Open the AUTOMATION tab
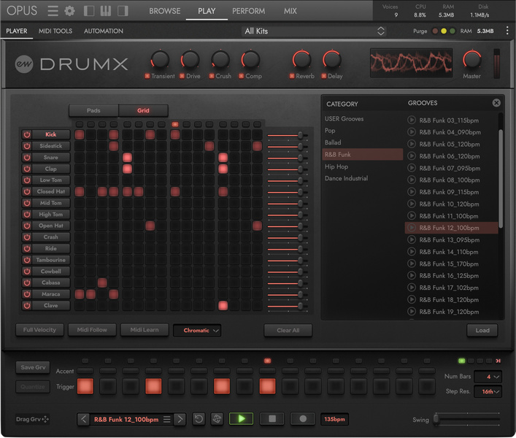The height and width of the screenshot is (438, 516). tap(104, 31)
